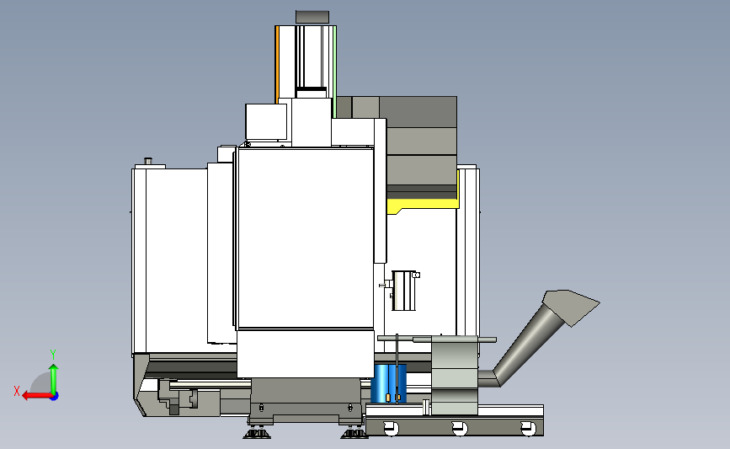The height and width of the screenshot is (449, 730).
Task: Click the green Y axis arrow of the triad
Action: coord(53,379)
